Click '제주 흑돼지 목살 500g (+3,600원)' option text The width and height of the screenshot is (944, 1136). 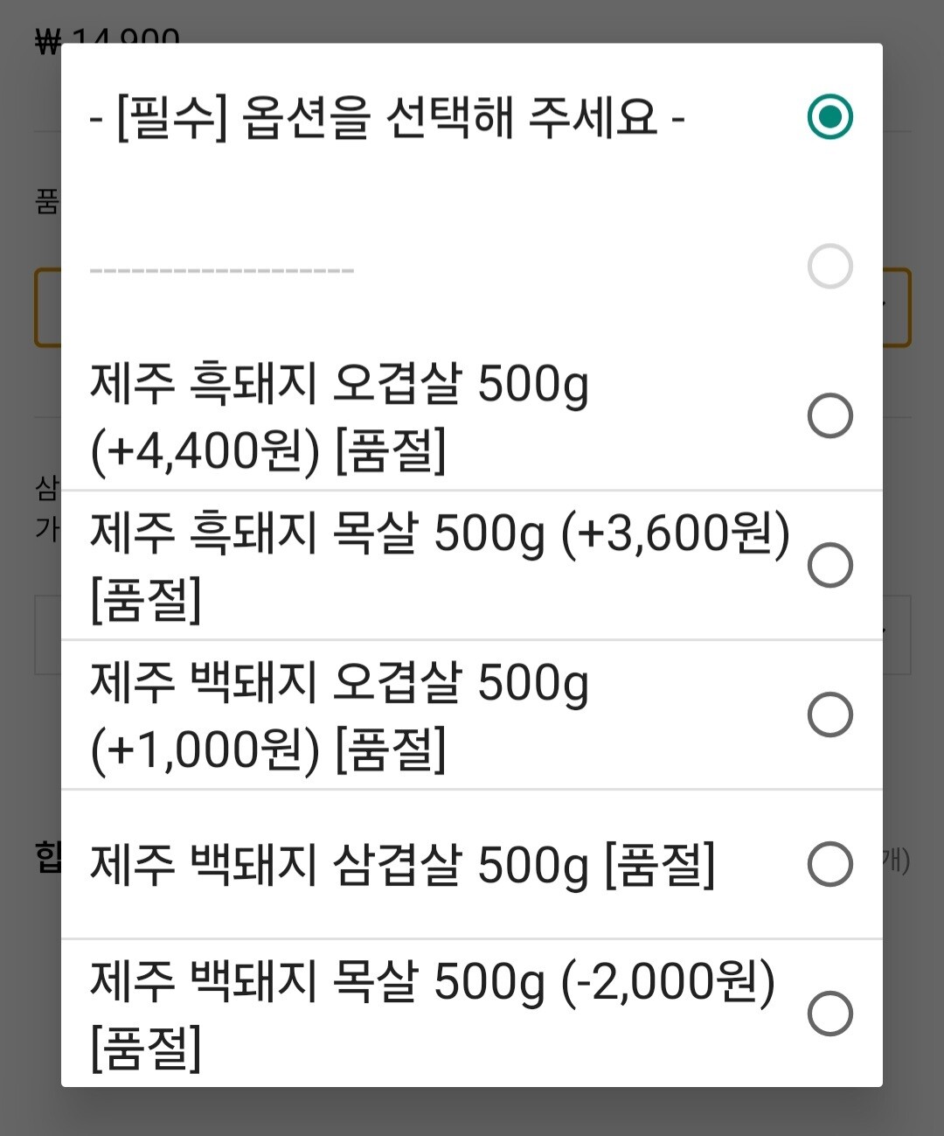point(440,566)
